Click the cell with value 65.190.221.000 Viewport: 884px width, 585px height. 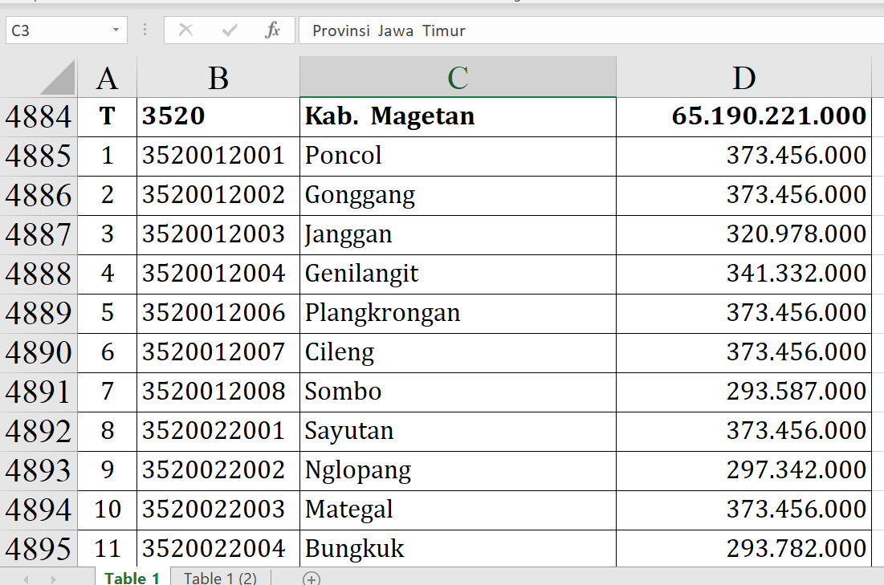[743, 116]
